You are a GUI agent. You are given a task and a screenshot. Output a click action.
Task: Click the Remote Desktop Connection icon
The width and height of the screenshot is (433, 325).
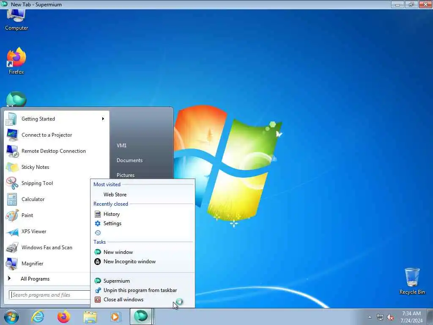click(x=12, y=151)
